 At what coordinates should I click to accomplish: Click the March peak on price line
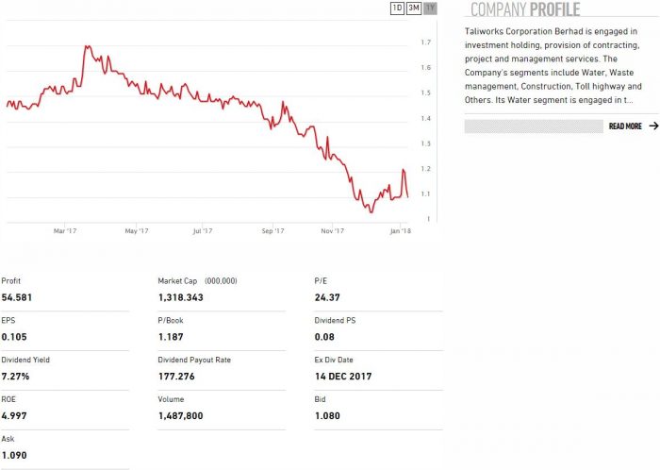86,45
